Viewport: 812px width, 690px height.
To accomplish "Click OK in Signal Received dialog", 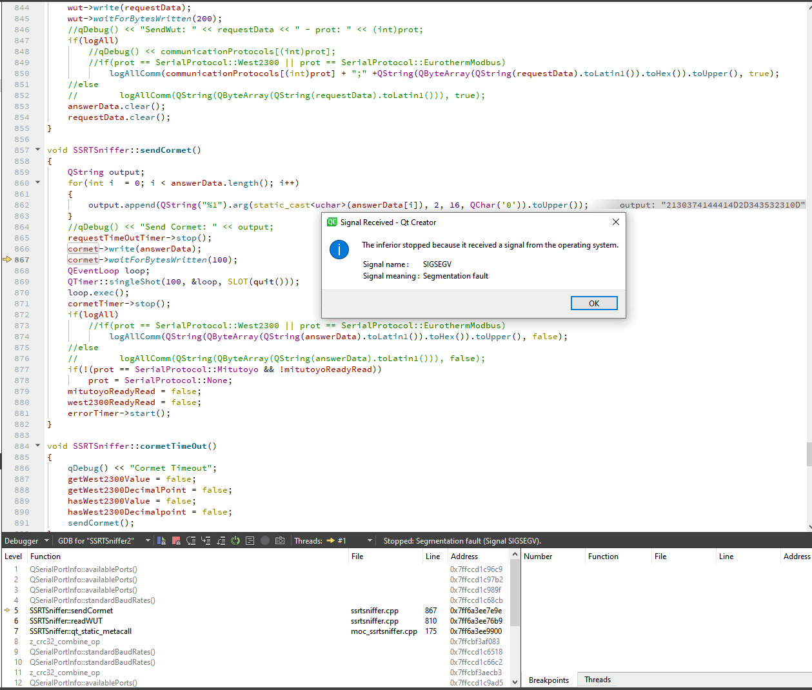I will tap(594, 303).
